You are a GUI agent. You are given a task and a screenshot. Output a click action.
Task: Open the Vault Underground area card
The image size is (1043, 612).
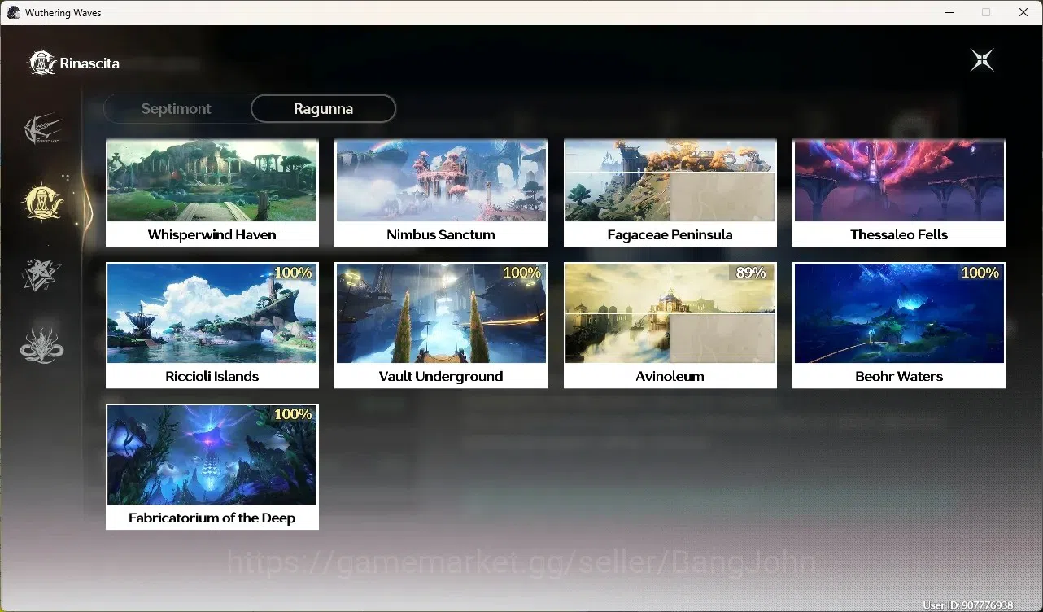click(x=441, y=326)
